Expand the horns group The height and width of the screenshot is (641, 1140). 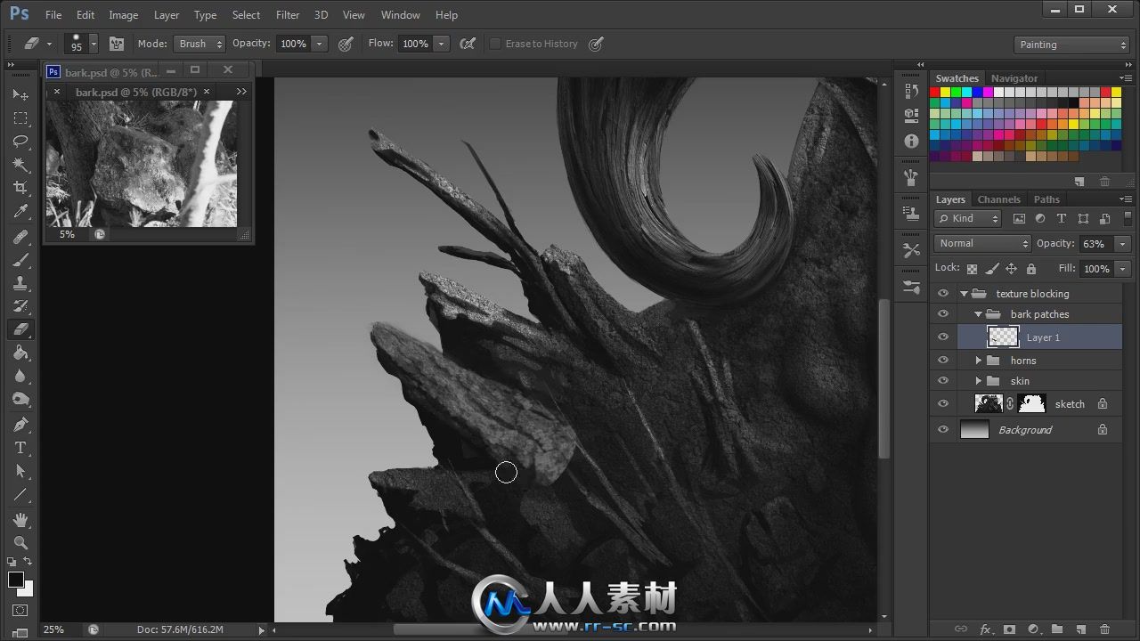(x=978, y=361)
